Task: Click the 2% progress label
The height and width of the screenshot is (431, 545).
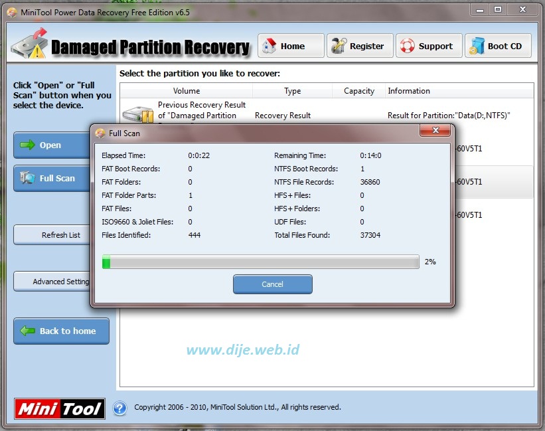Action: (430, 262)
